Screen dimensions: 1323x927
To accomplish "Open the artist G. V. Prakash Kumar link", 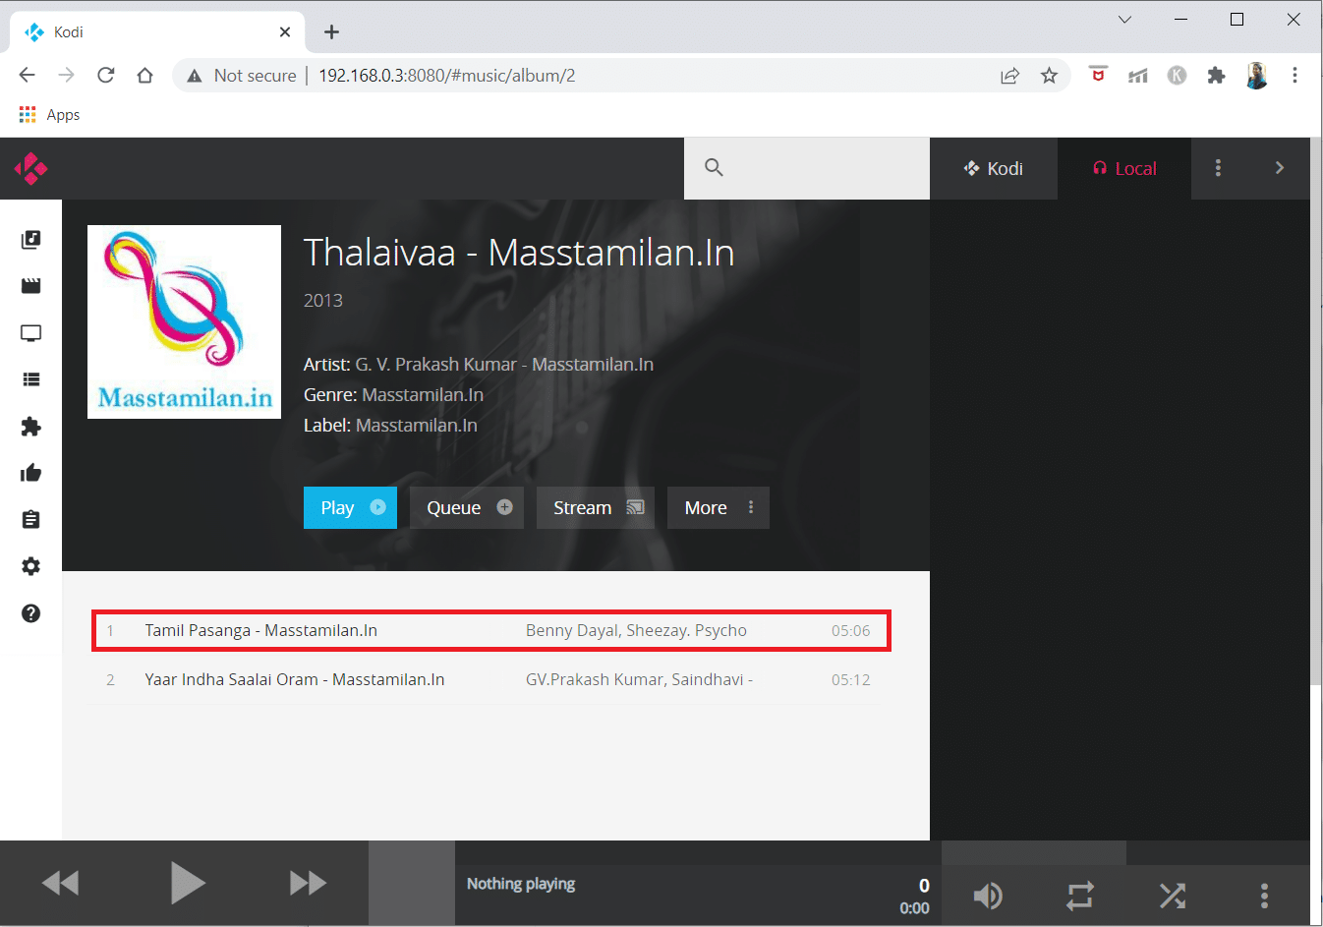I will (x=504, y=364).
